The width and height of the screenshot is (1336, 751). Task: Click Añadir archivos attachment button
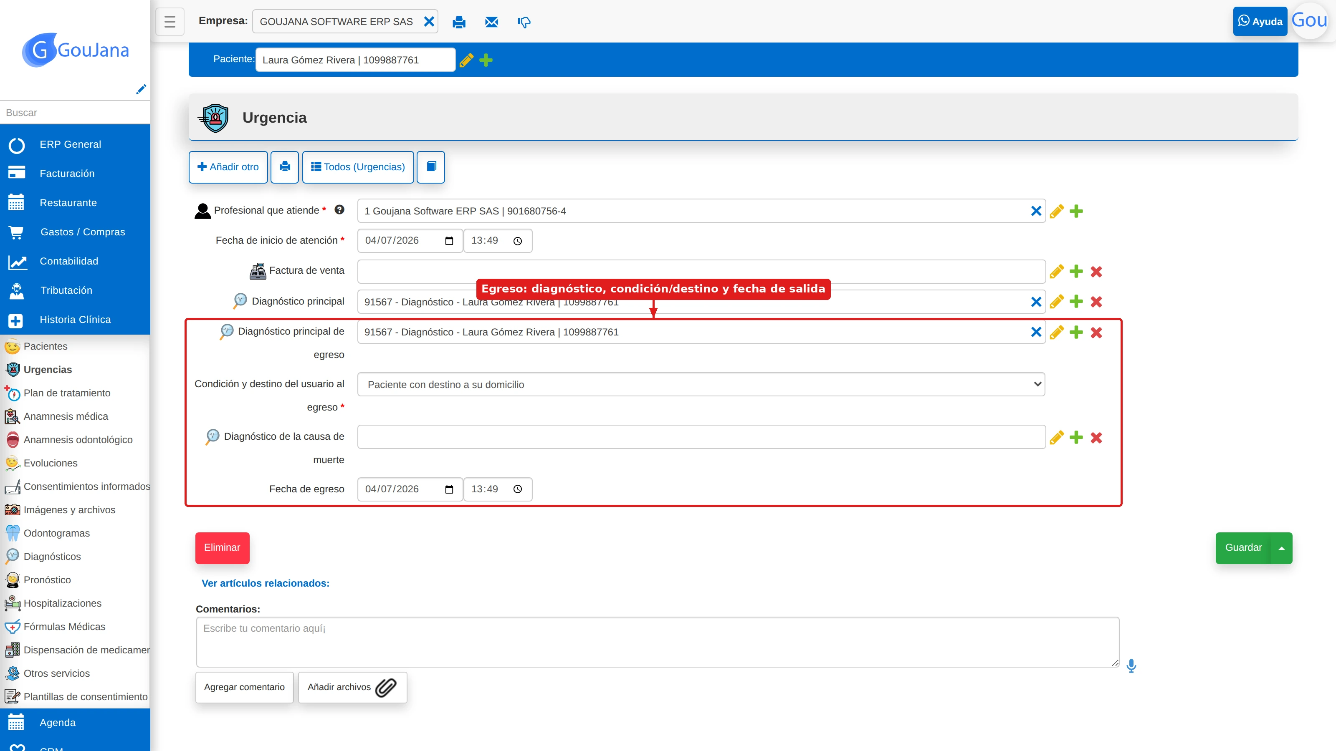pyautogui.click(x=352, y=687)
